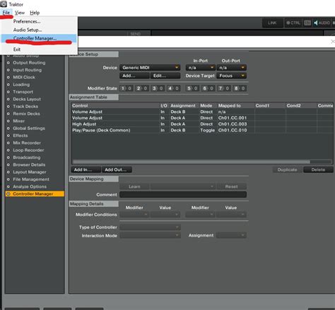Open Analyze Options in the sidebar
The height and width of the screenshot is (310, 335).
coord(30,186)
